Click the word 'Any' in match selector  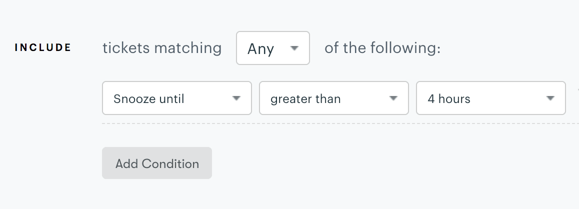click(x=261, y=49)
